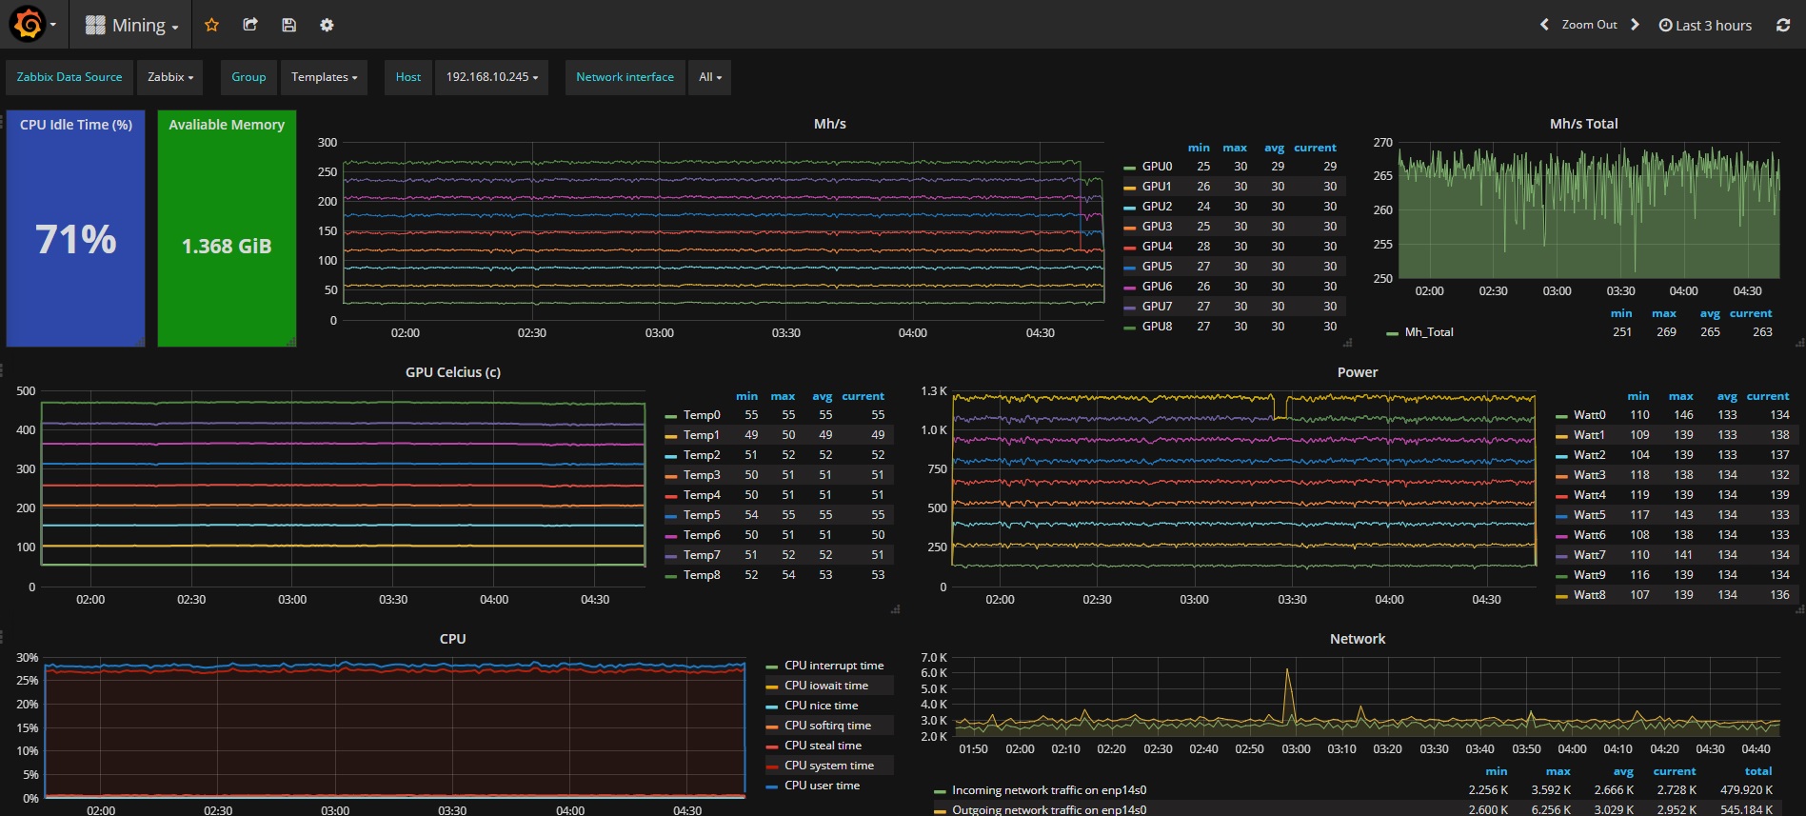
Task: Click the share dashboard icon
Action: [250, 25]
